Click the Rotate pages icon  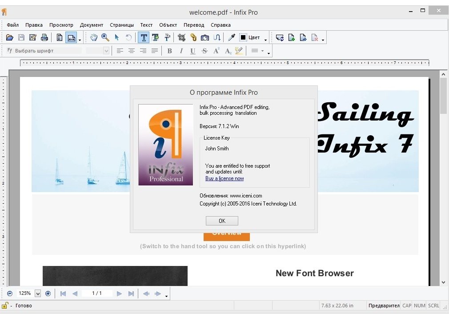coord(280,37)
